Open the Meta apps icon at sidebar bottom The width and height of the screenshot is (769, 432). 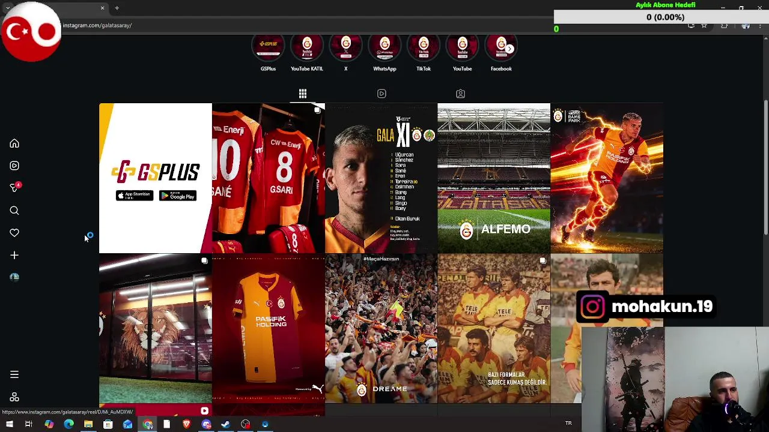pos(14,397)
